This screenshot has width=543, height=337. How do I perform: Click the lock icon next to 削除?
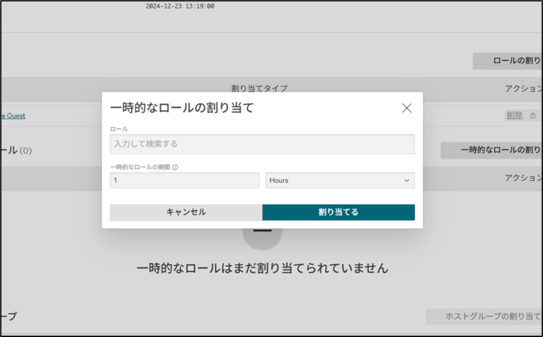(533, 116)
